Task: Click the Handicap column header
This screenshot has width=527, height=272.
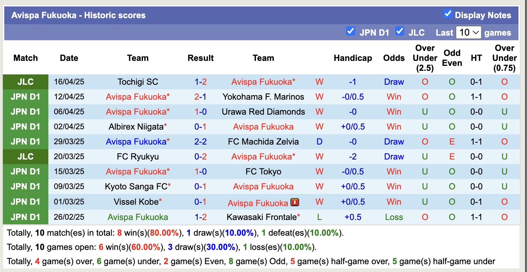Action: [x=352, y=58]
